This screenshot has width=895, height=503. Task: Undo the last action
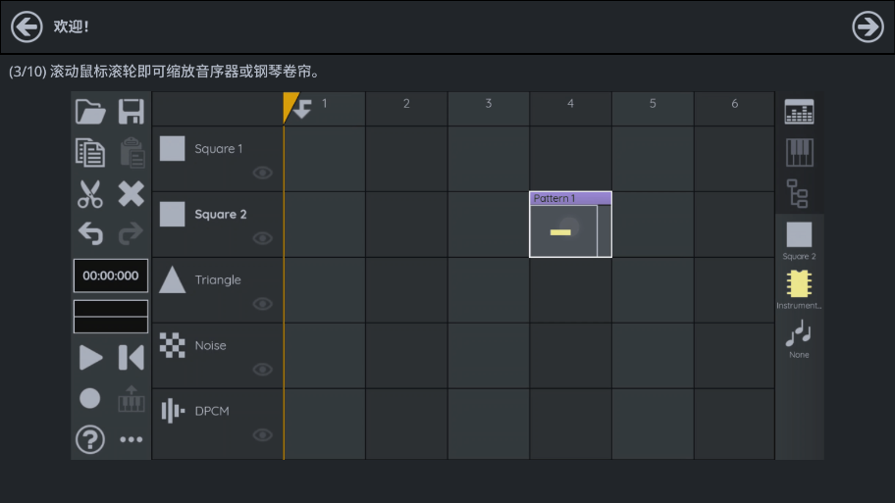point(90,233)
